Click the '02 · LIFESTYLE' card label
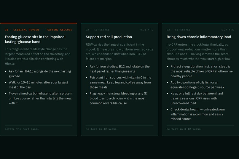Screen dimensions: 239x159 98,30
